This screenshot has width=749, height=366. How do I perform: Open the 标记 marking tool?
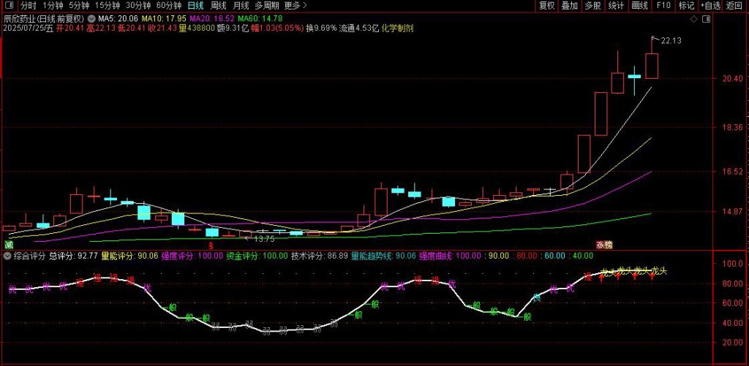point(686,5)
